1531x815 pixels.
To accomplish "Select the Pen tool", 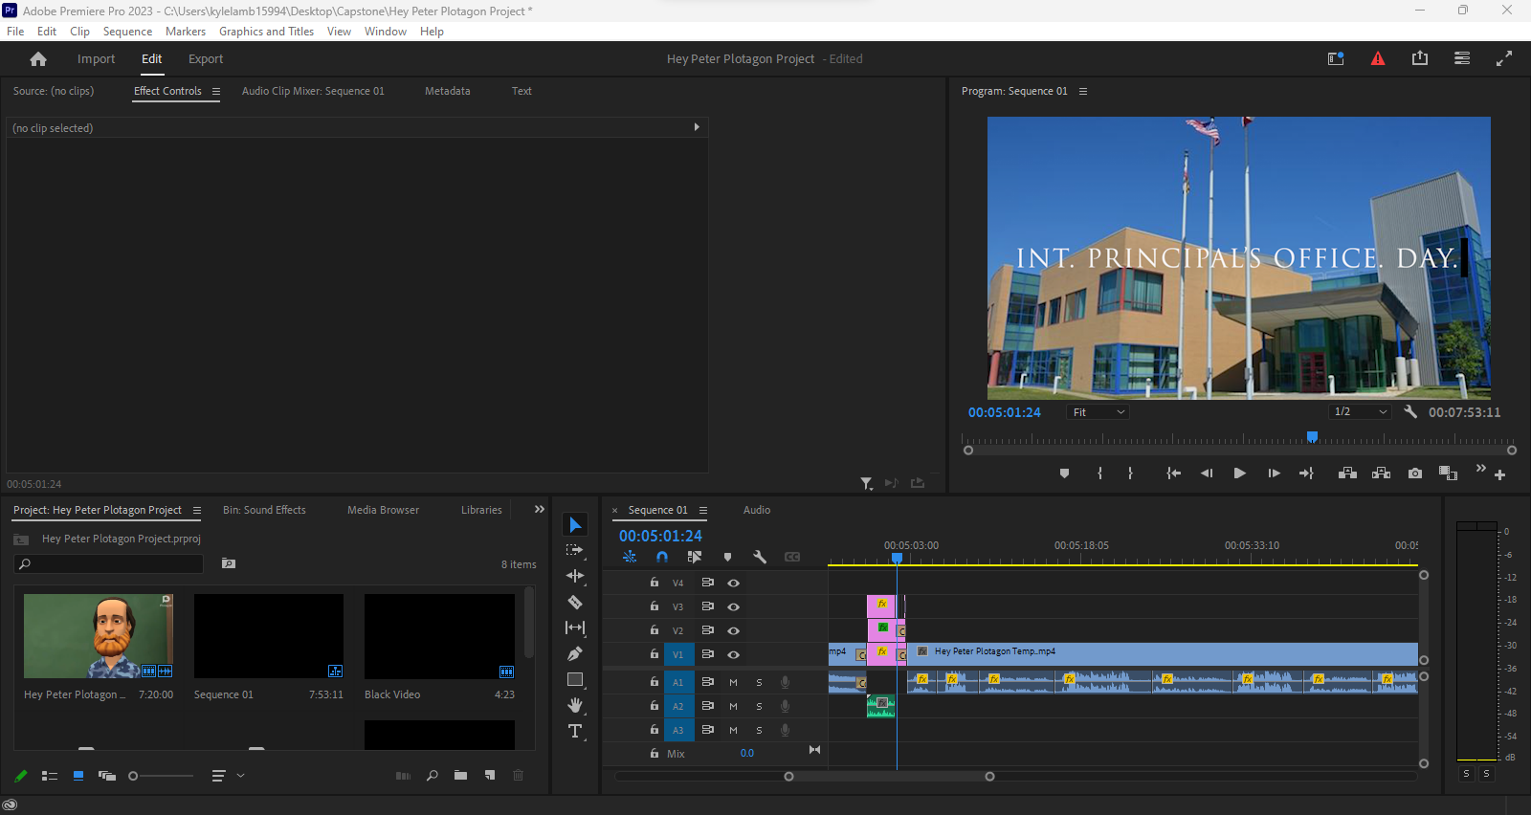I will [575, 654].
